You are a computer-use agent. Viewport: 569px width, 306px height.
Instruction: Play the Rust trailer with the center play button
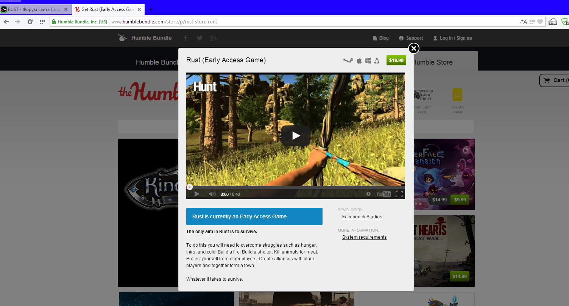(296, 136)
